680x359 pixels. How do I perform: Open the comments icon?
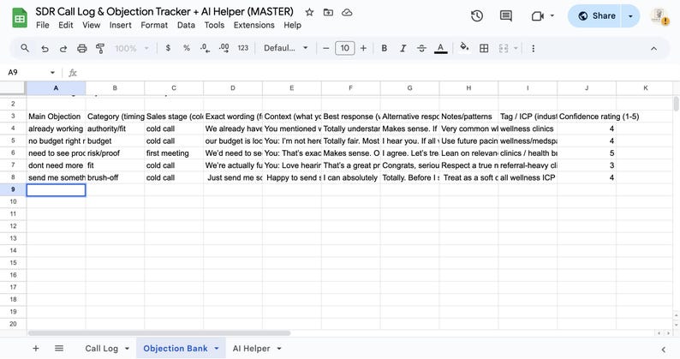coord(505,16)
